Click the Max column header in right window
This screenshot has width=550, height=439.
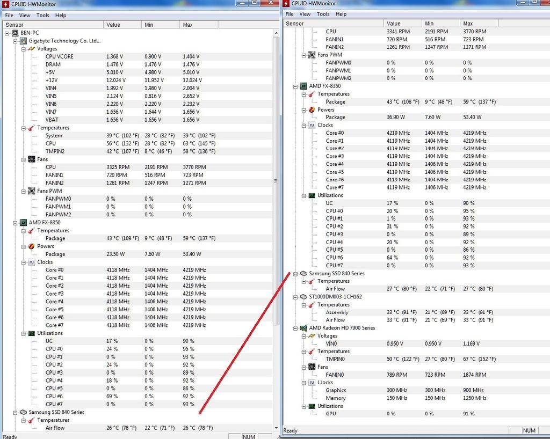(x=479, y=24)
